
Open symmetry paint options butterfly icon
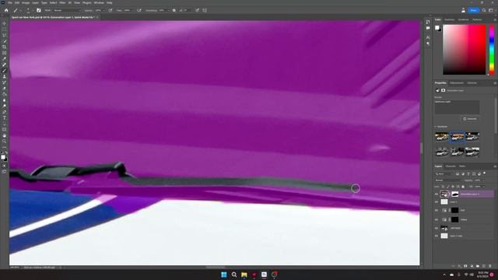coord(205,10)
